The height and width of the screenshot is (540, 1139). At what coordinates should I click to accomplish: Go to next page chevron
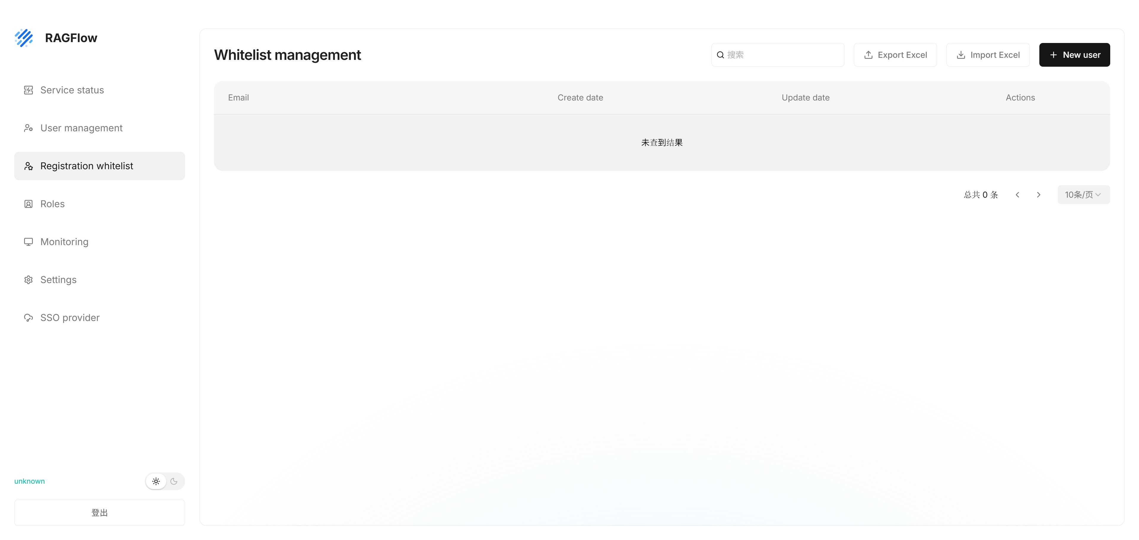click(x=1039, y=194)
